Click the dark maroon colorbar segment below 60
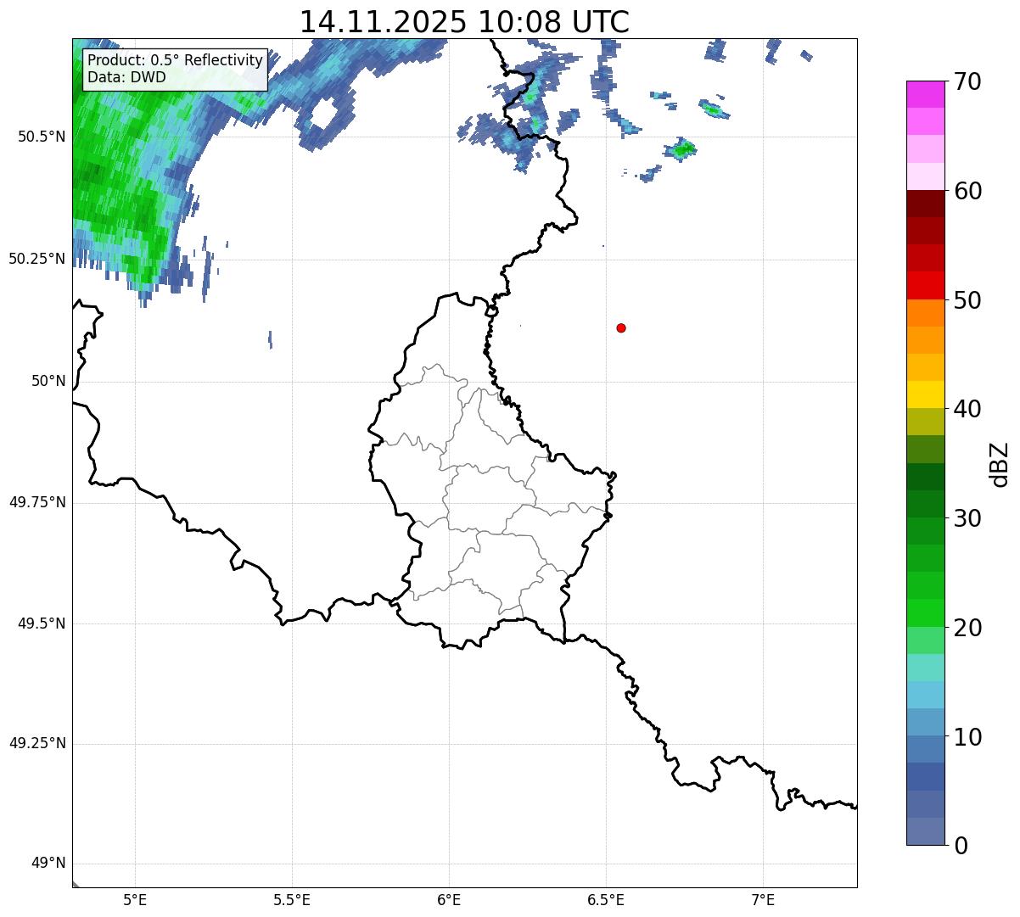This screenshot has width=1020, height=917. [925, 204]
